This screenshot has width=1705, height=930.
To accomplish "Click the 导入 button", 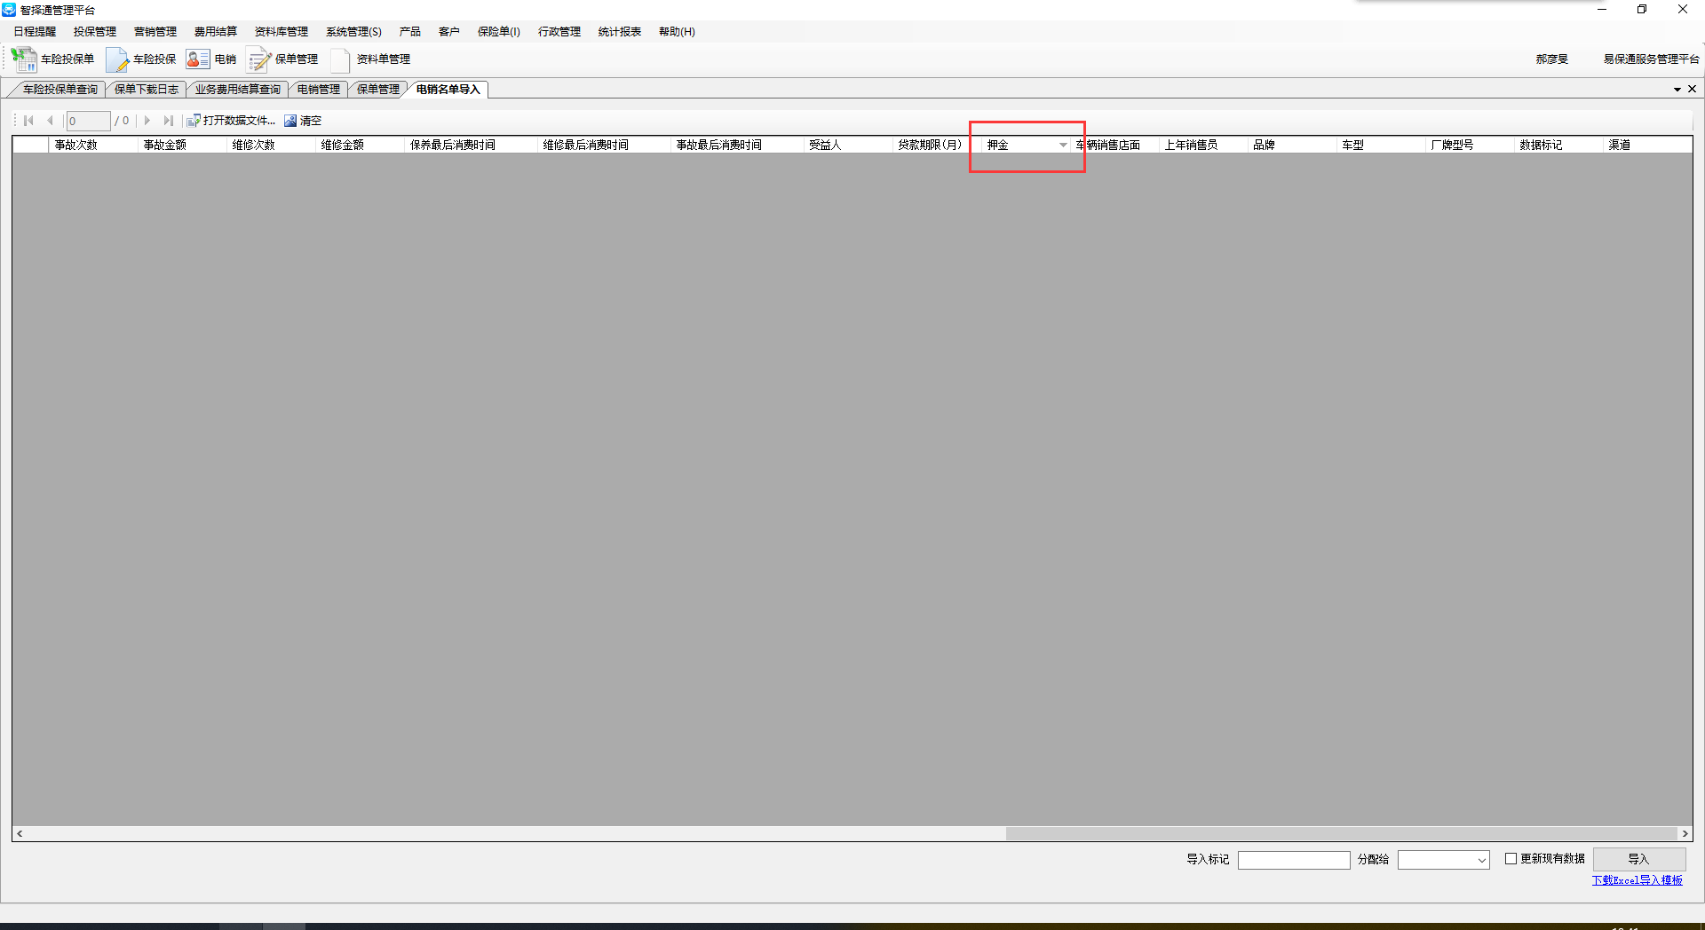I will (x=1638, y=859).
